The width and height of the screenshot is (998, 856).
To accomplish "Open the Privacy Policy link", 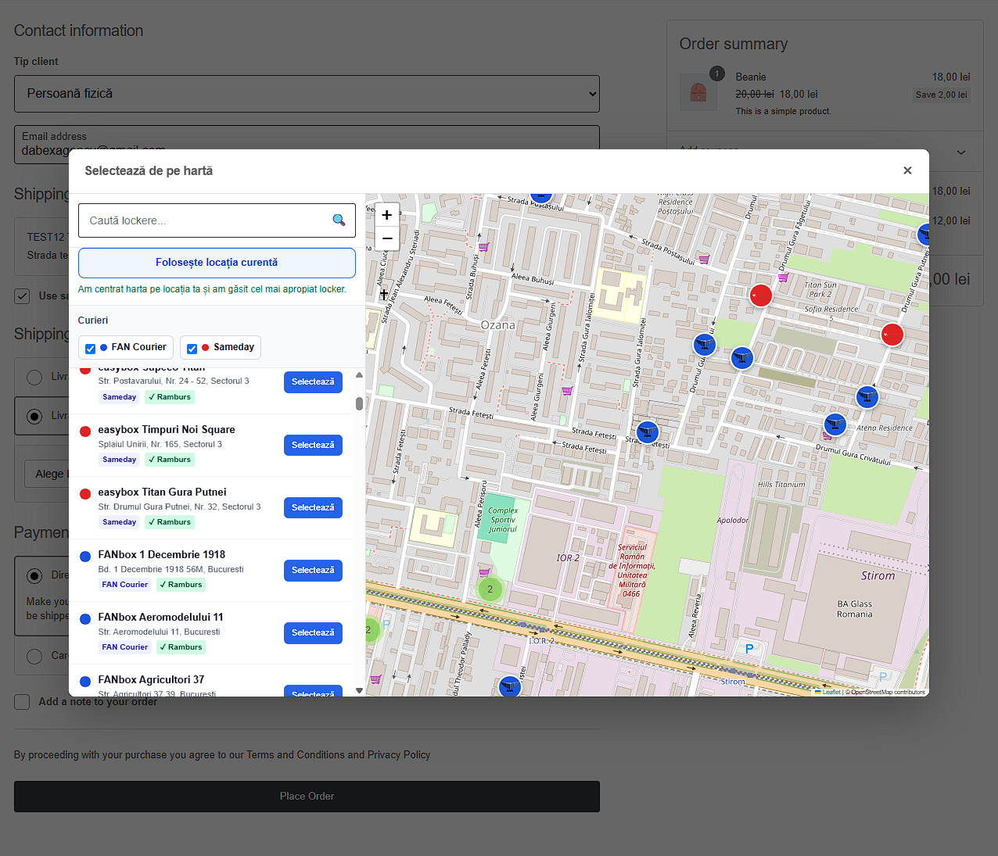I will click(x=399, y=755).
